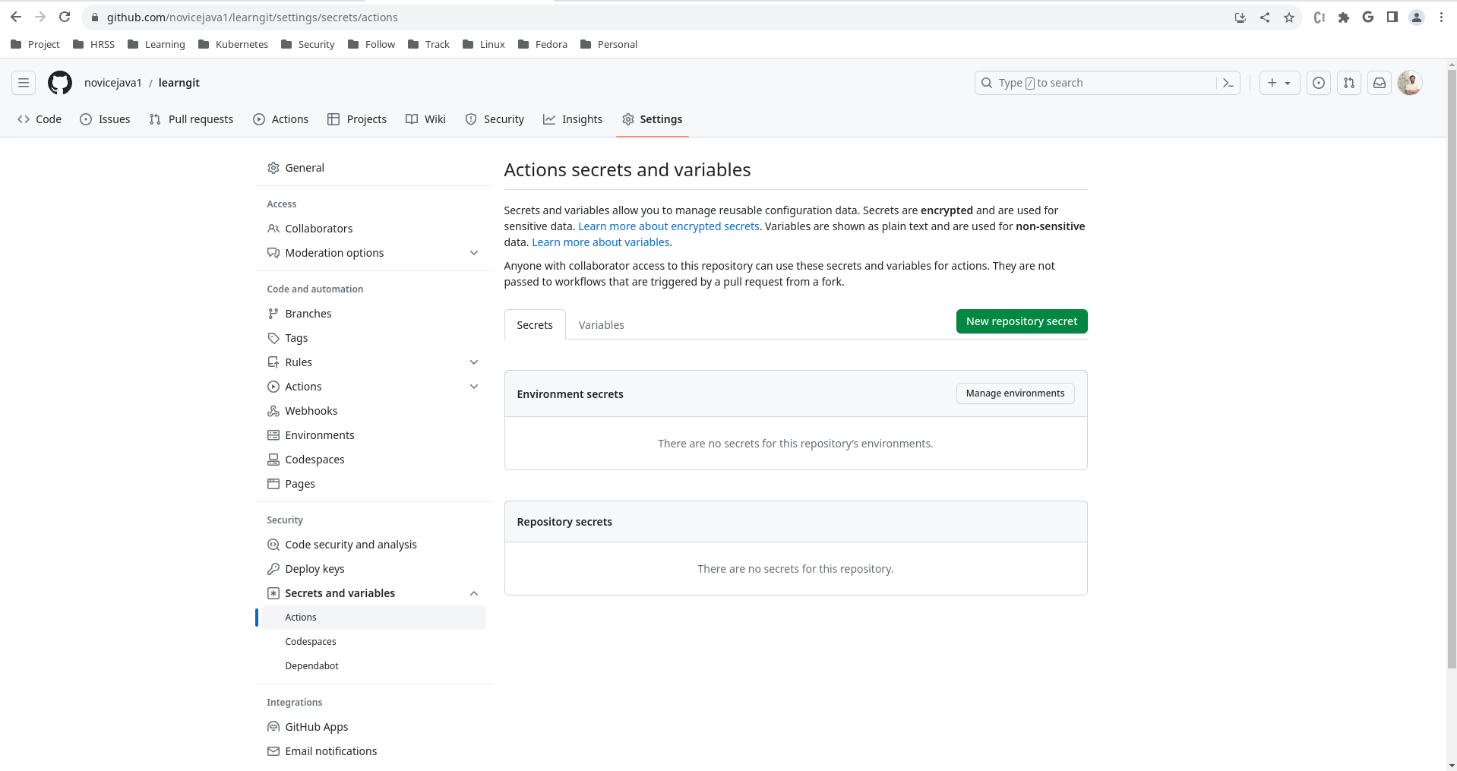Open the create new plus dropdown
The height and width of the screenshot is (771, 1457).
click(x=1279, y=83)
